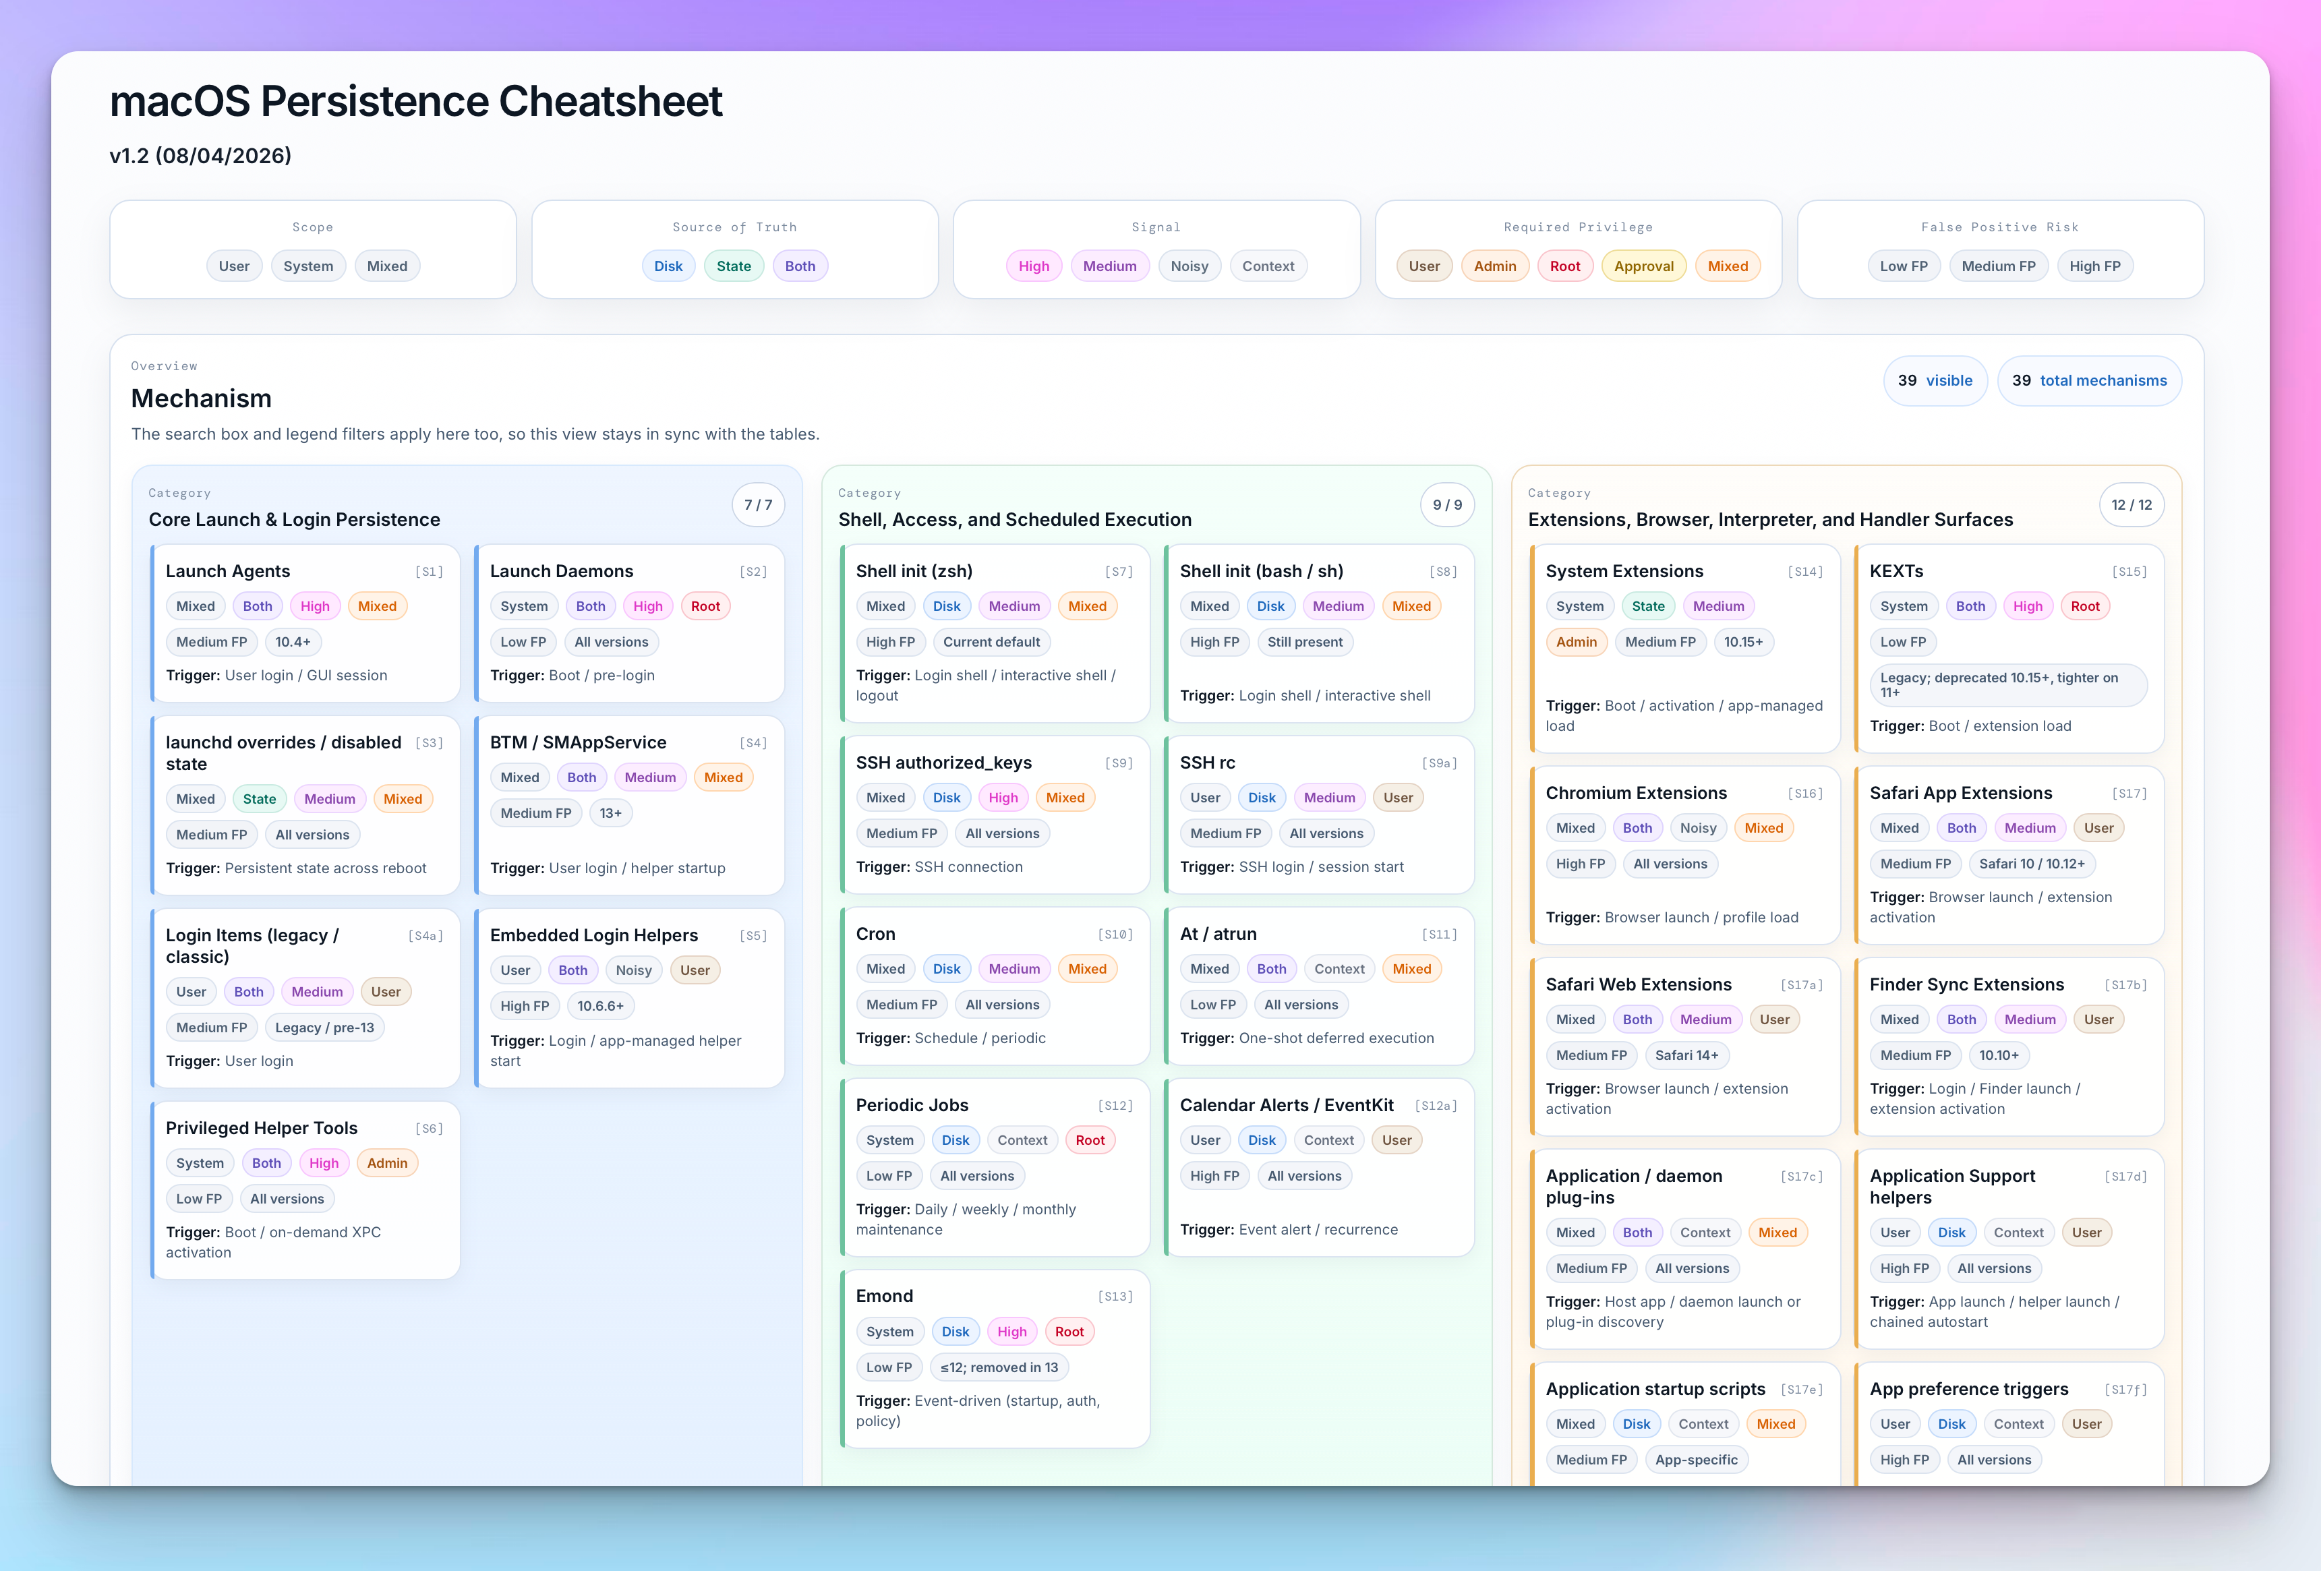Toggle the State source filter chip
The width and height of the screenshot is (2321, 1571).
[733, 266]
